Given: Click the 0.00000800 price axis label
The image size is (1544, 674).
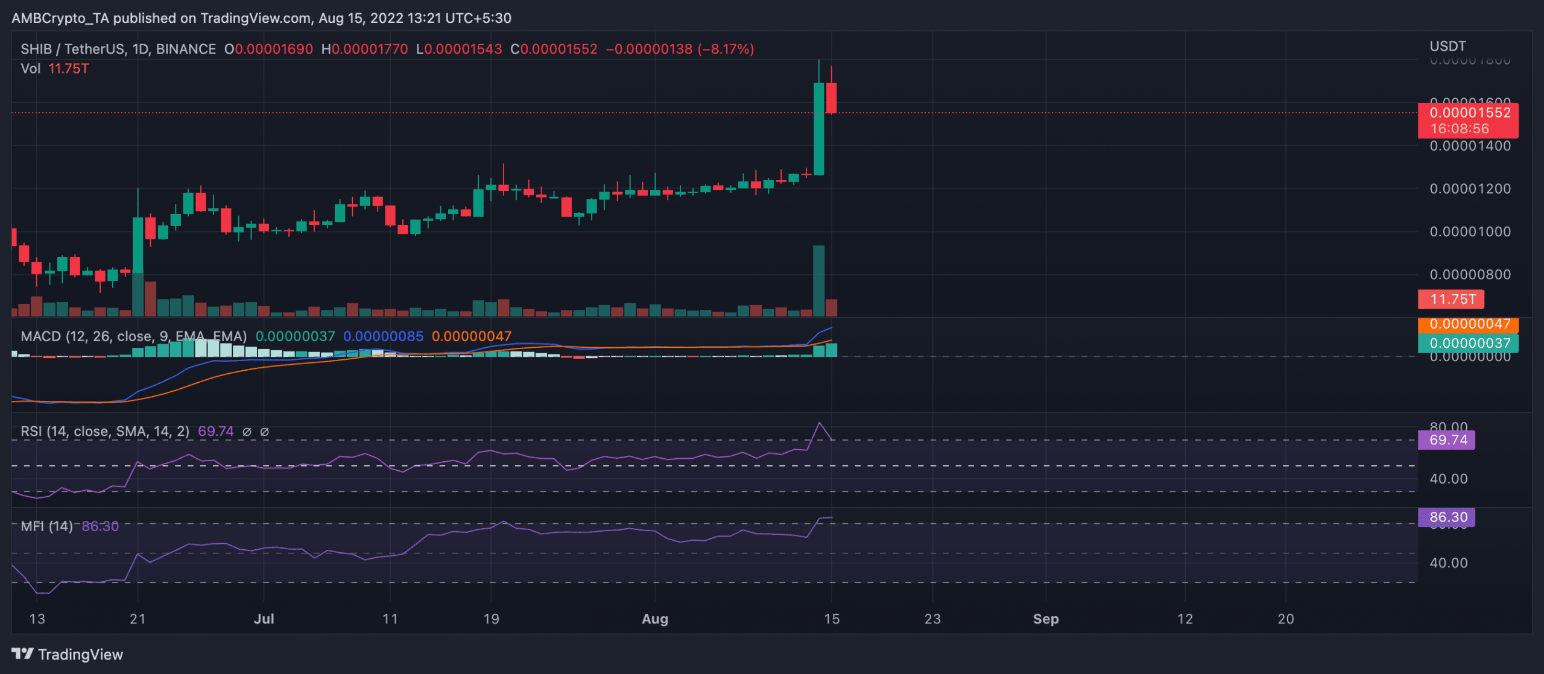Looking at the screenshot, I should pyautogui.click(x=1470, y=274).
